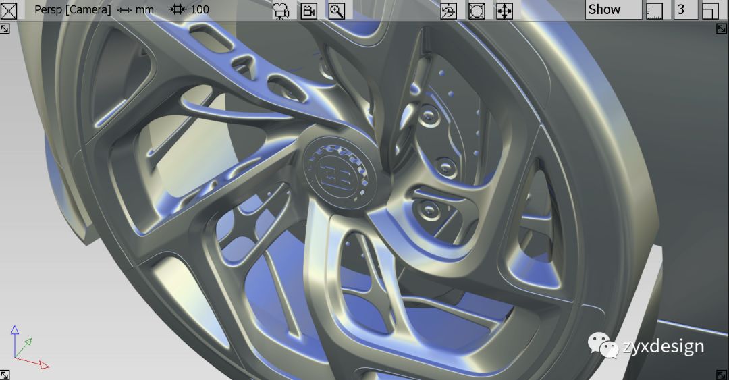
Task: Activate the magnifier zoom tool
Action: [x=337, y=11]
